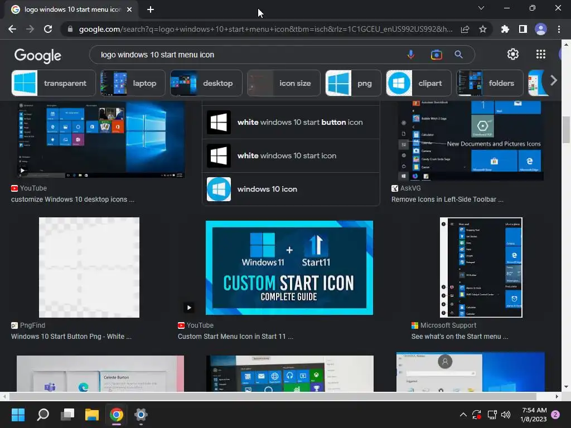This screenshot has height=428, width=571.
Task: Open a new browser tab
Action: click(x=151, y=9)
